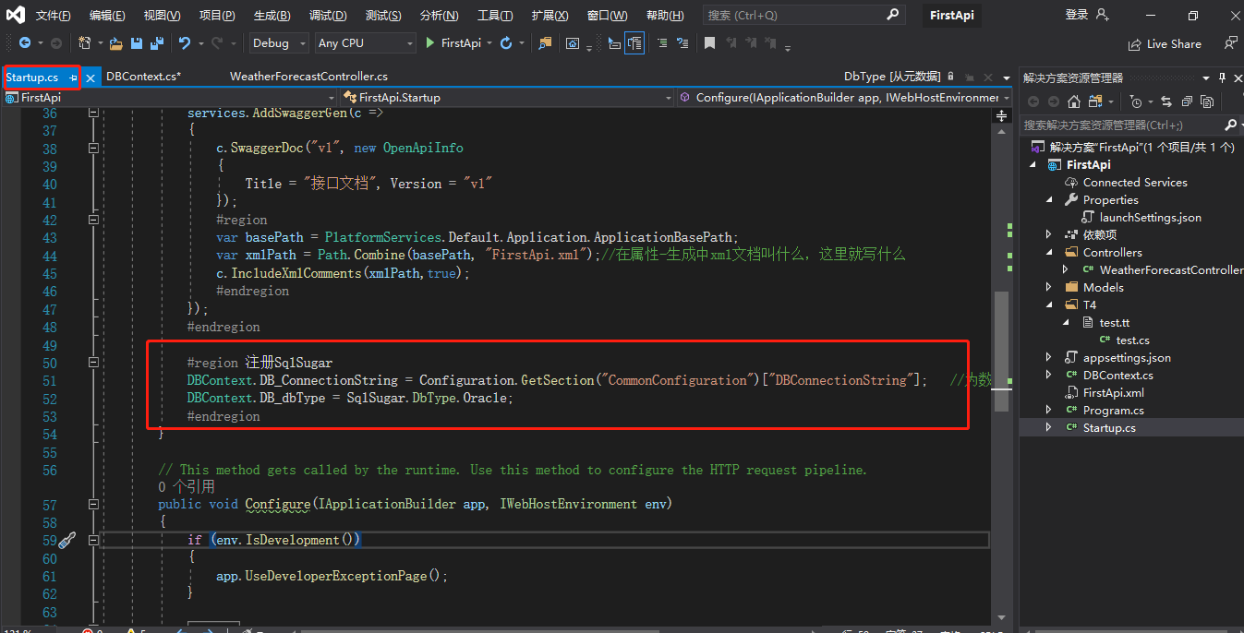Image resolution: width=1244 pixels, height=633 pixels.
Task: Start debugging FirstApi with green play
Action: (430, 43)
